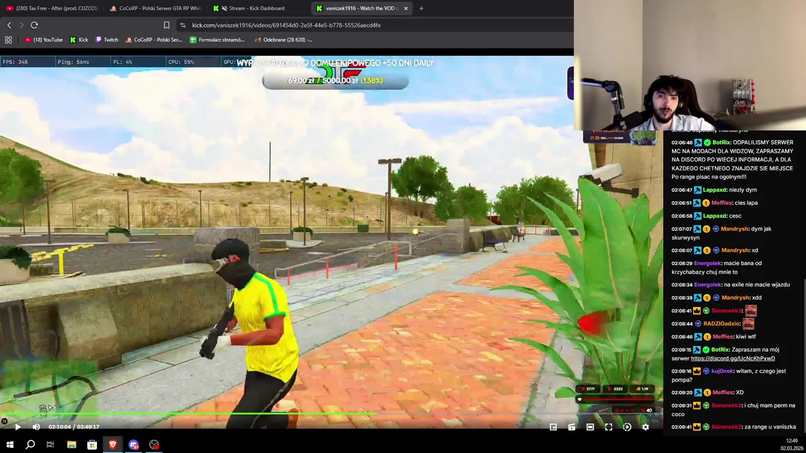This screenshot has width=806, height=453.
Task: Open the Kick bookmark
Action: (x=79, y=40)
